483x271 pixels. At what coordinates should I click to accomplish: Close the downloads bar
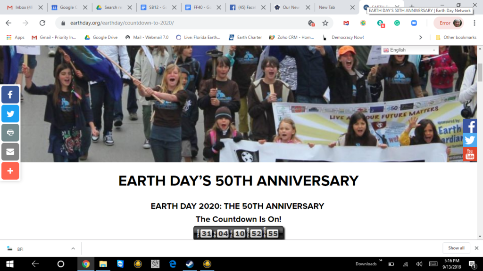(x=476, y=248)
